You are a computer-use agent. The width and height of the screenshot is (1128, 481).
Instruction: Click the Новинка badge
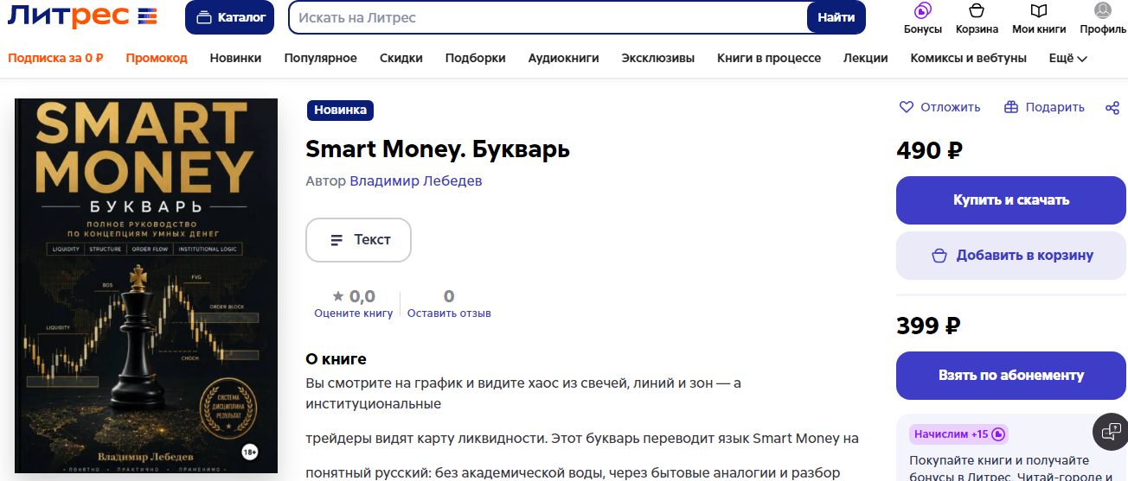coord(340,110)
